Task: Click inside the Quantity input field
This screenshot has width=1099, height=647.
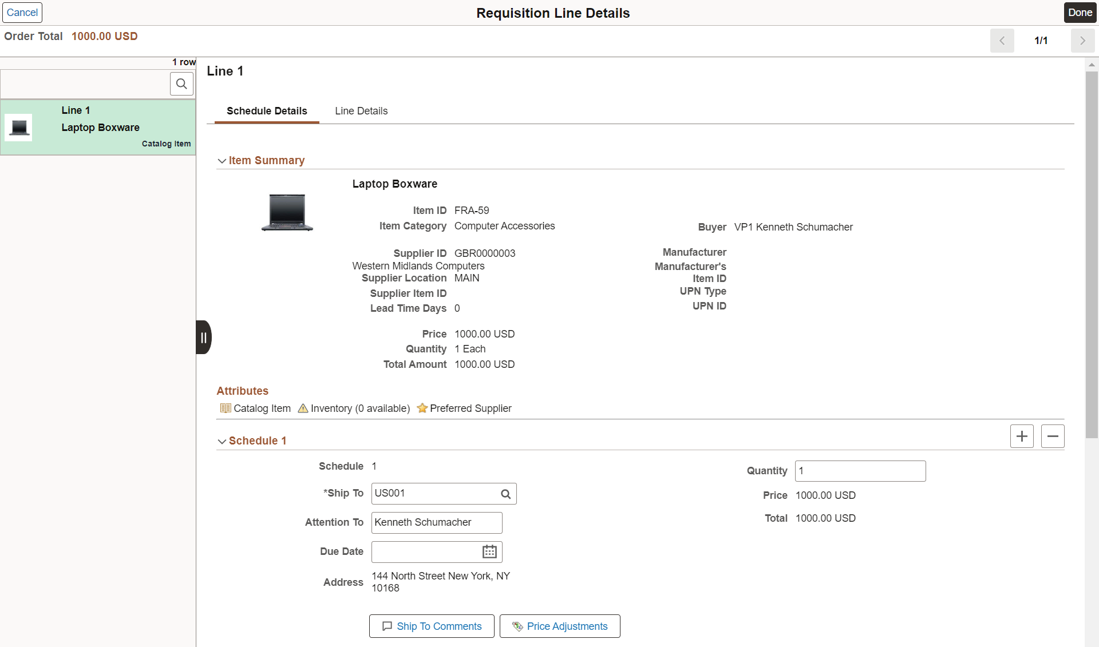Action: (x=860, y=471)
